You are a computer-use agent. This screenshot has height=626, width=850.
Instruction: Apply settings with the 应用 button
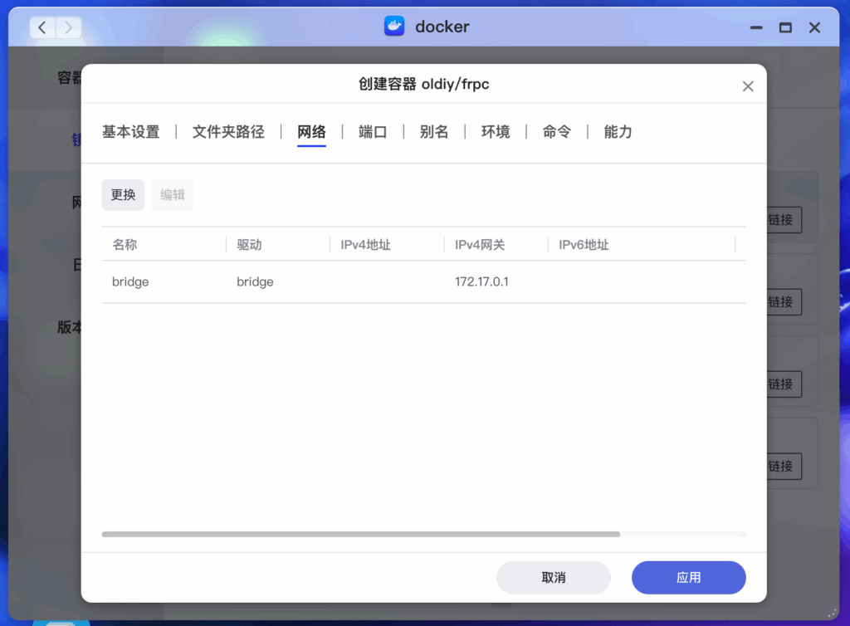688,577
